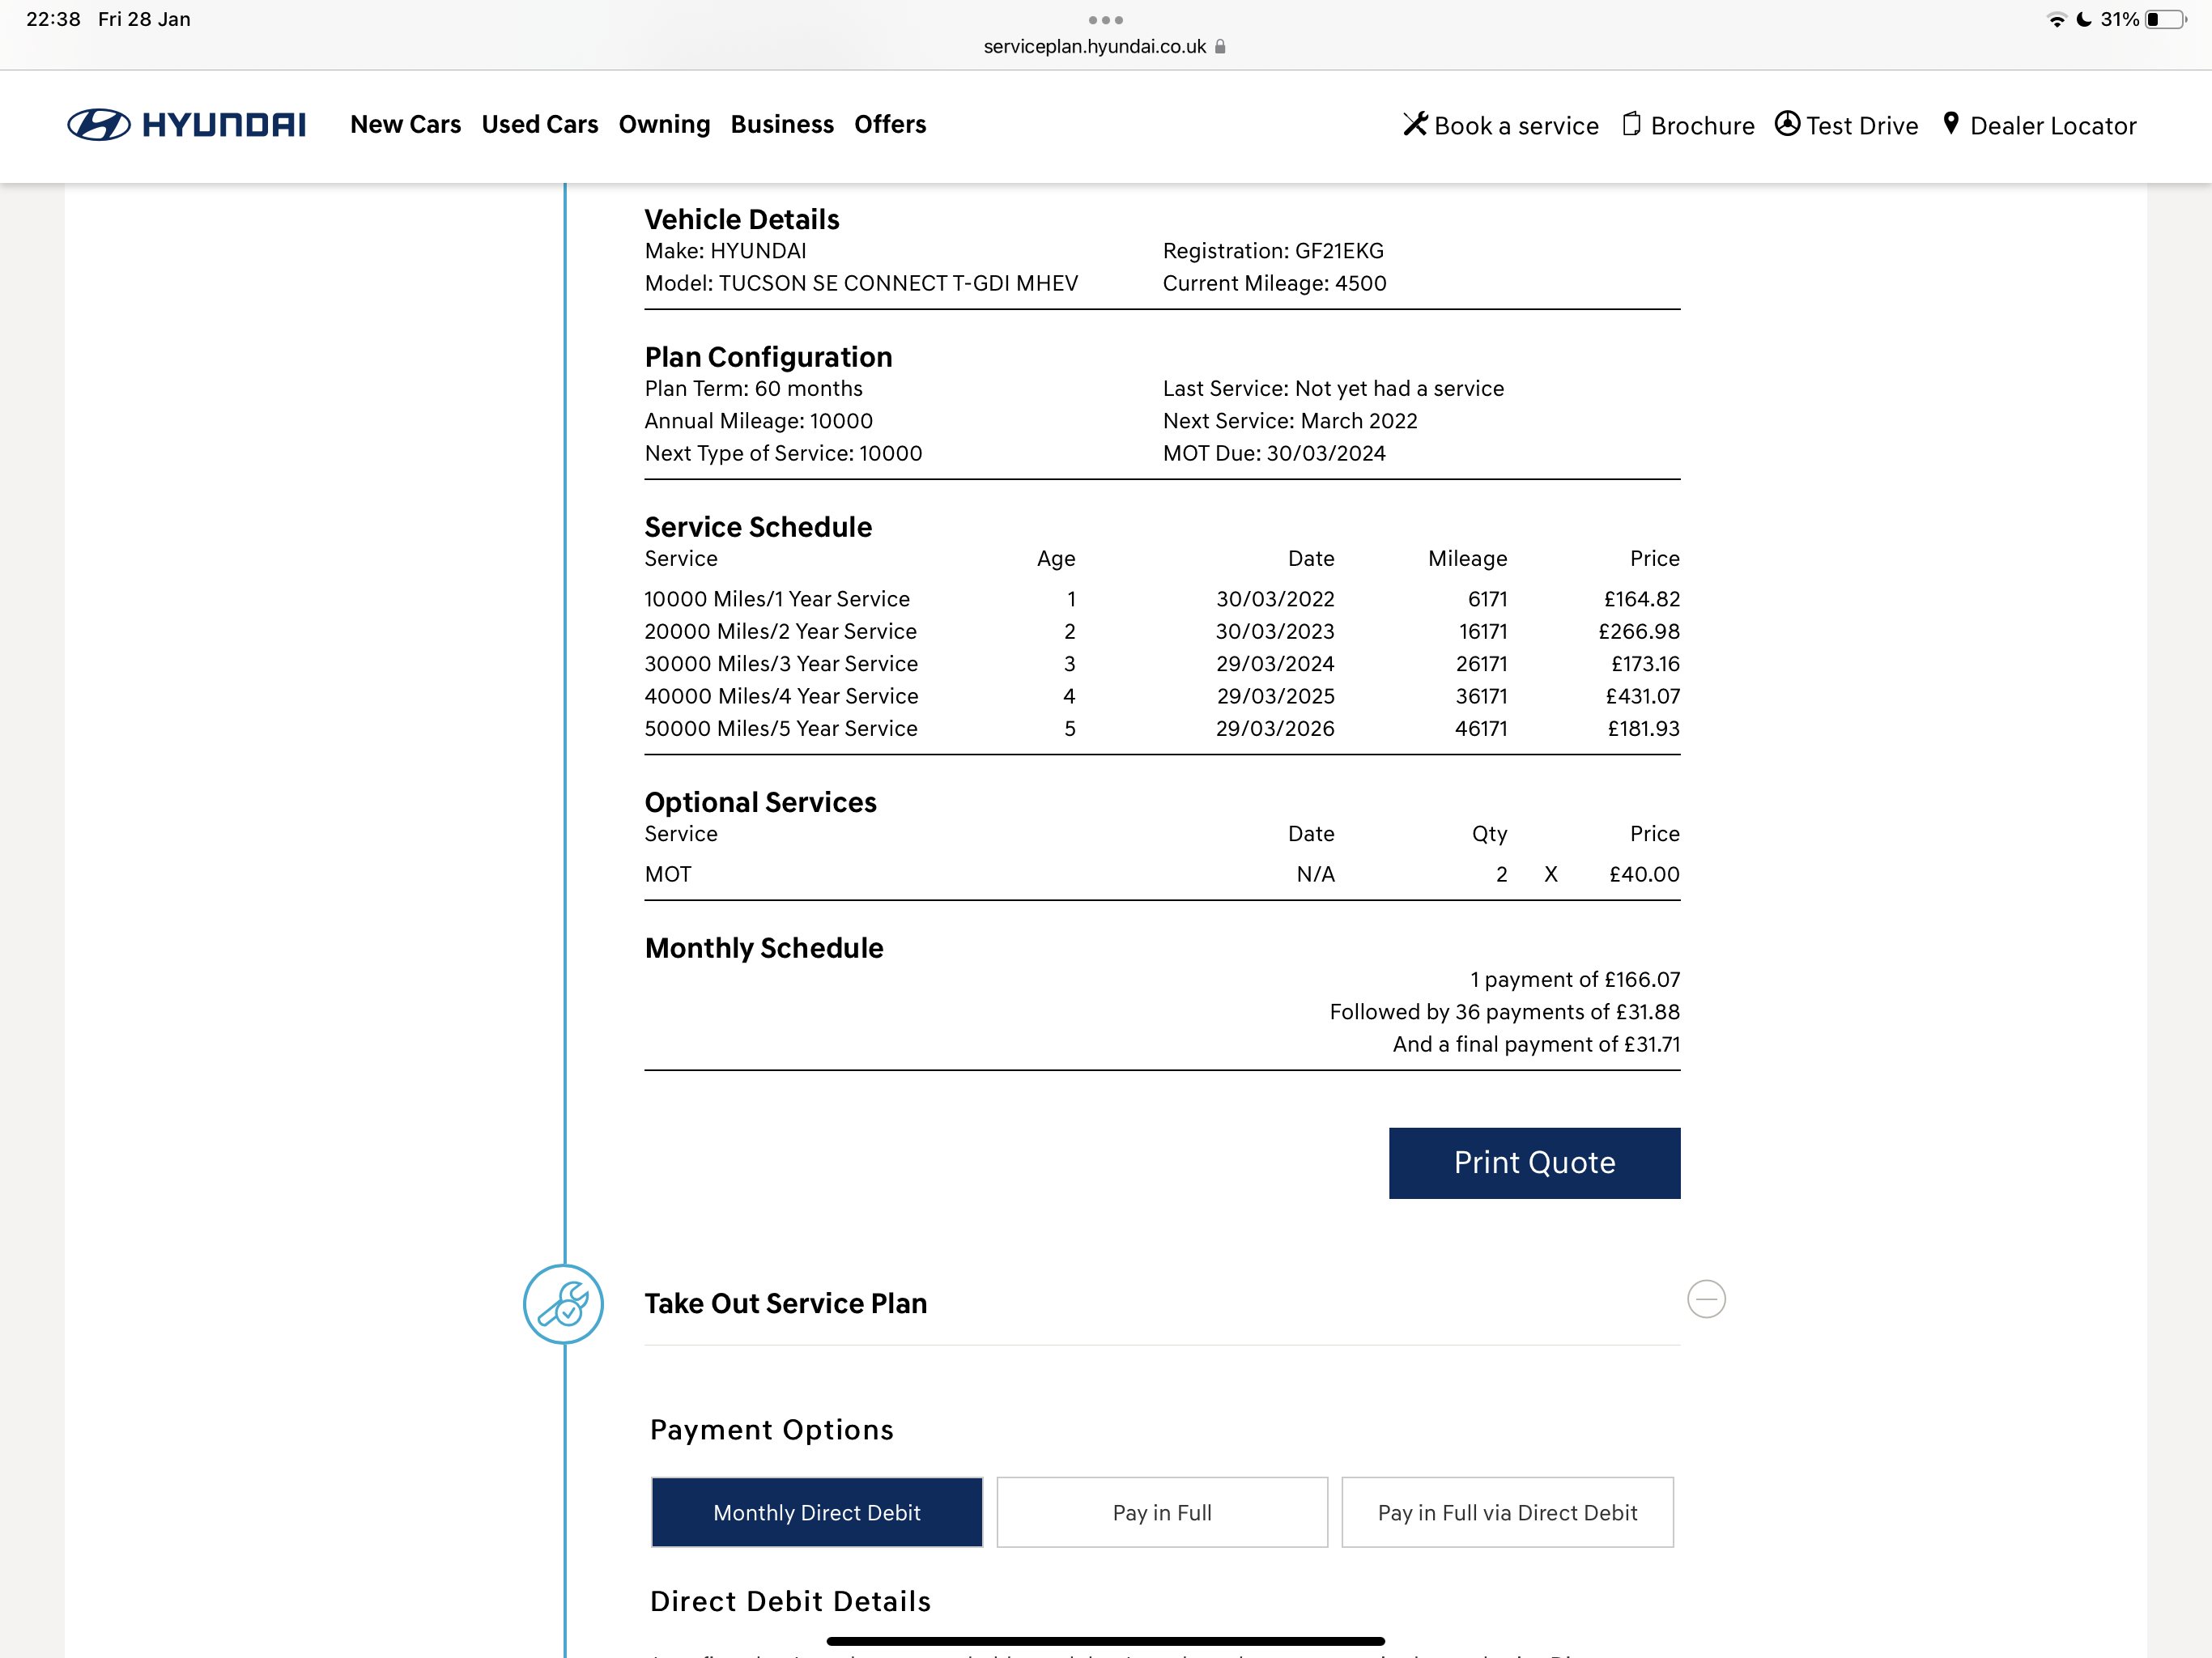
Task: Click the Hyundai logo
Action: 186,125
